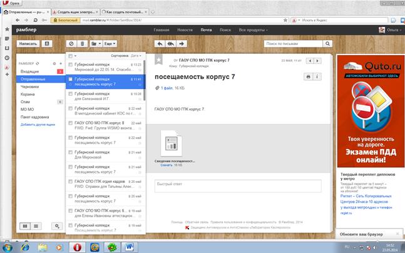Open Opera bookmarks star panel in sidebar

point(8,29)
